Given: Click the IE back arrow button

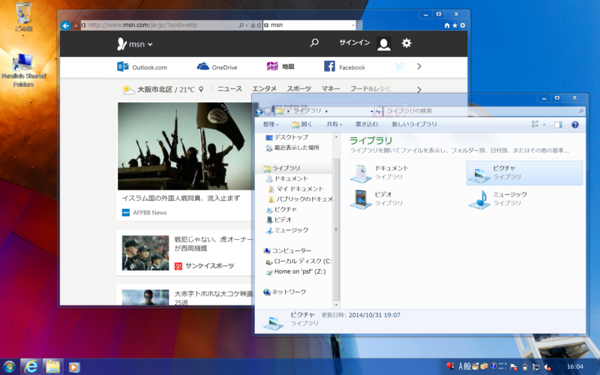Looking at the screenshot, I should coord(66,25).
